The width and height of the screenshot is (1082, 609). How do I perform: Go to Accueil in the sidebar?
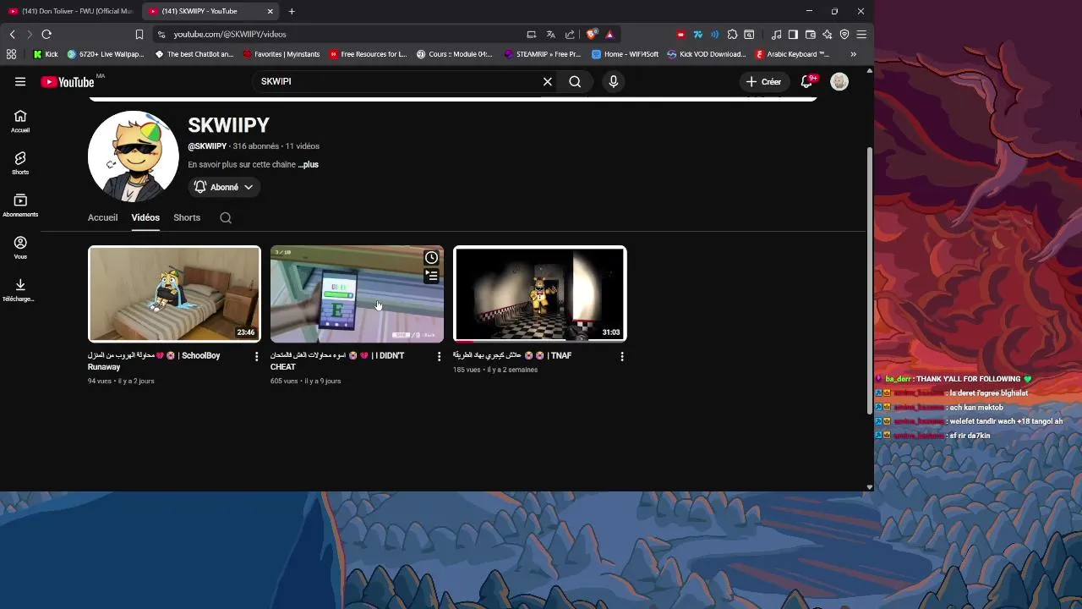pos(20,121)
